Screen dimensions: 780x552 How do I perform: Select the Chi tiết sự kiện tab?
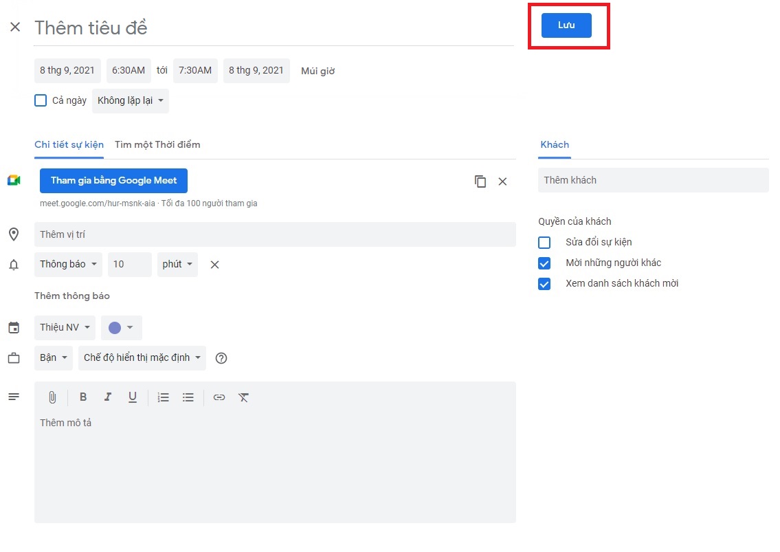point(69,145)
